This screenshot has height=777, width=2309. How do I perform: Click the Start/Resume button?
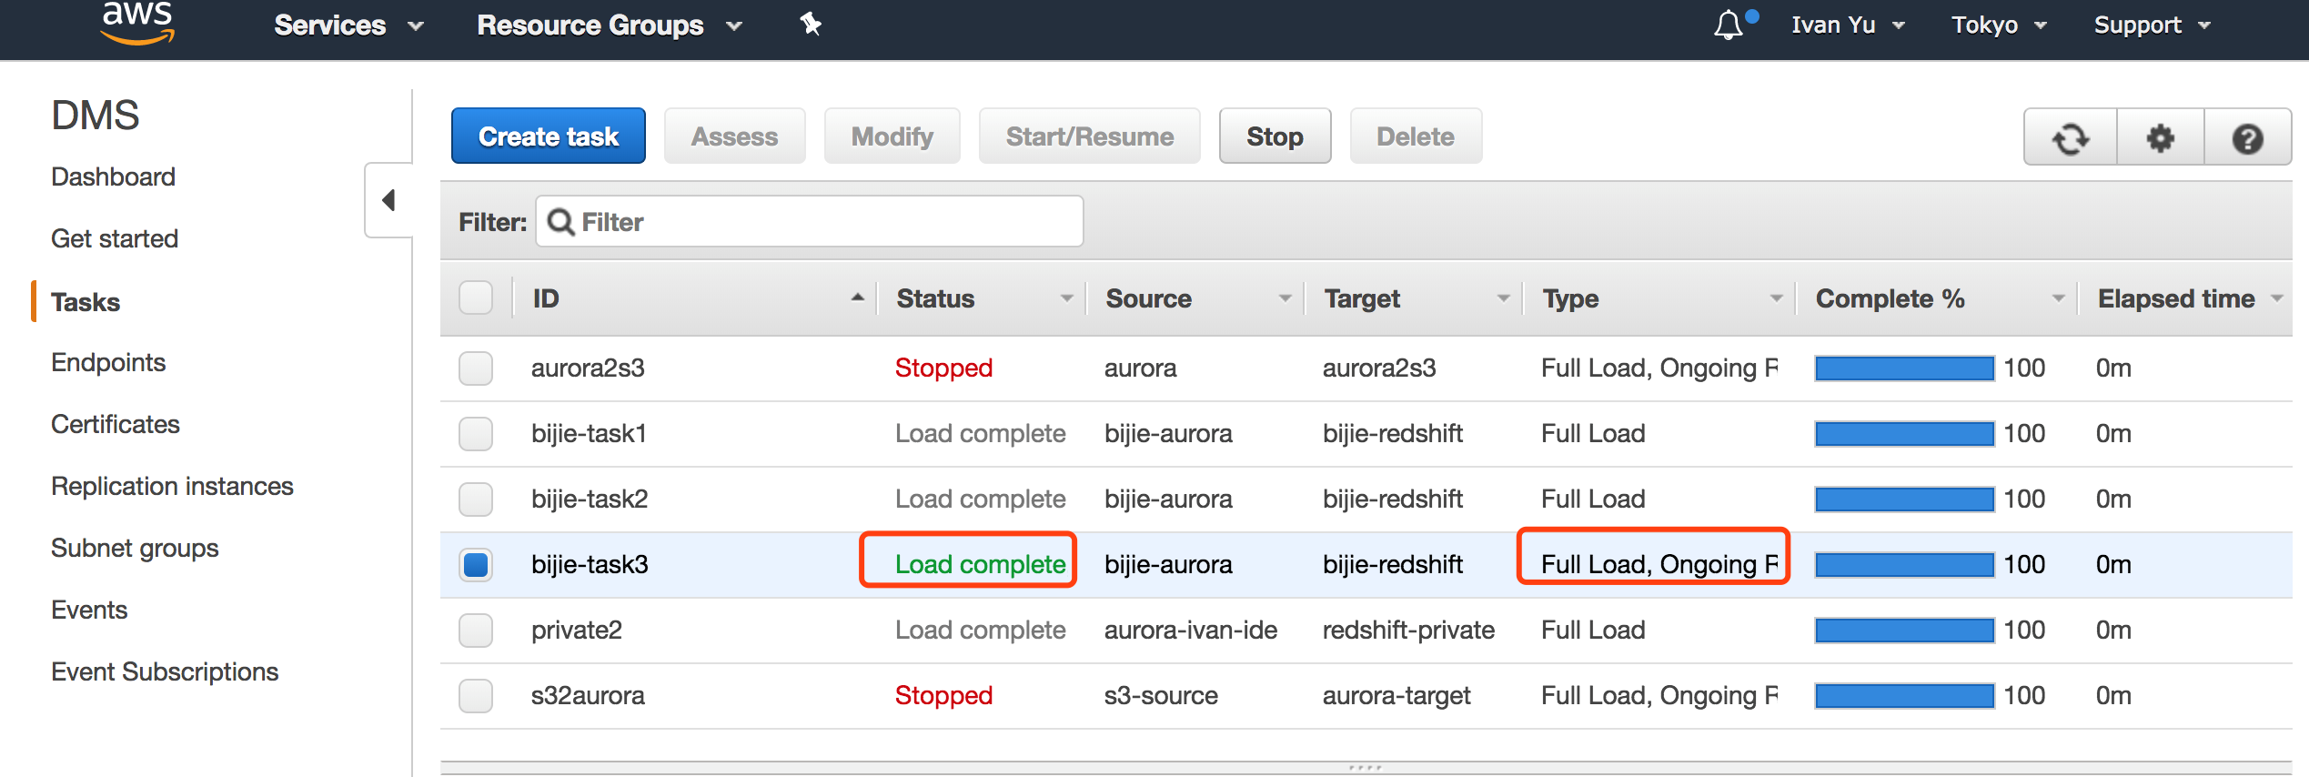[1090, 136]
